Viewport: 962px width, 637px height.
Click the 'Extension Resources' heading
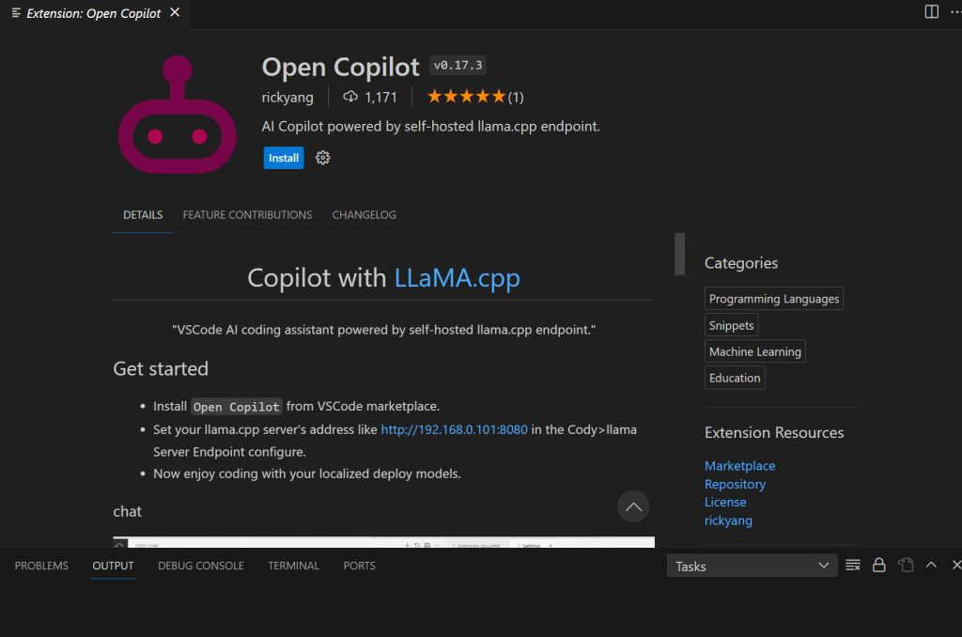click(774, 432)
